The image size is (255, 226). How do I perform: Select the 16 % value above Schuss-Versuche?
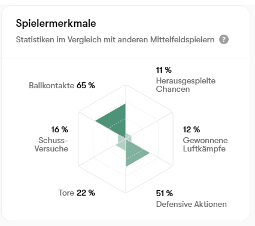coord(60,129)
